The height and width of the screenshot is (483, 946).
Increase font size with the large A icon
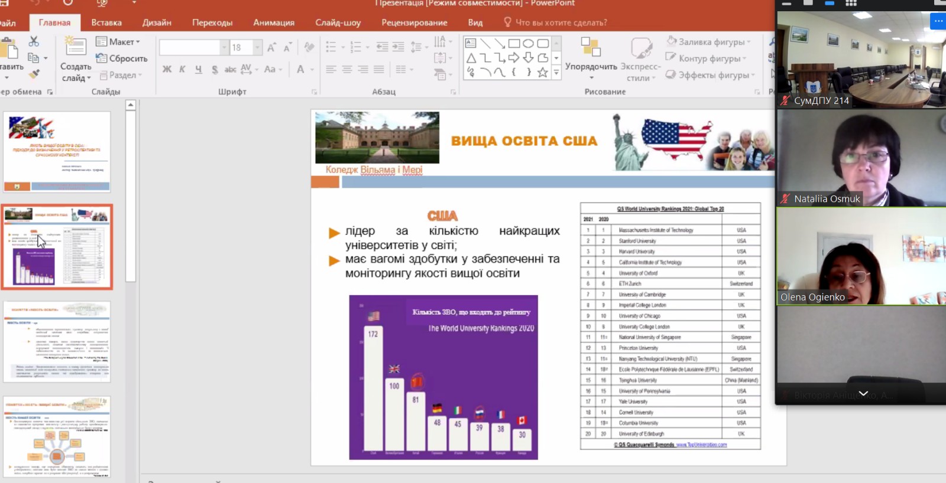tap(271, 47)
